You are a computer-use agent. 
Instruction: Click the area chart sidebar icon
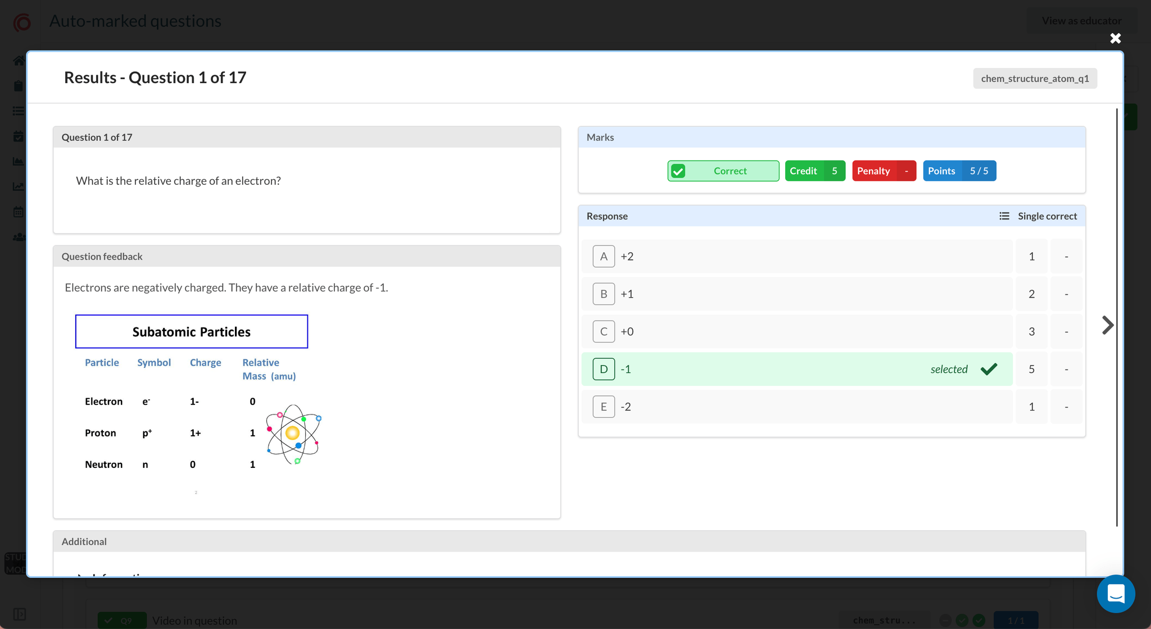[19, 162]
